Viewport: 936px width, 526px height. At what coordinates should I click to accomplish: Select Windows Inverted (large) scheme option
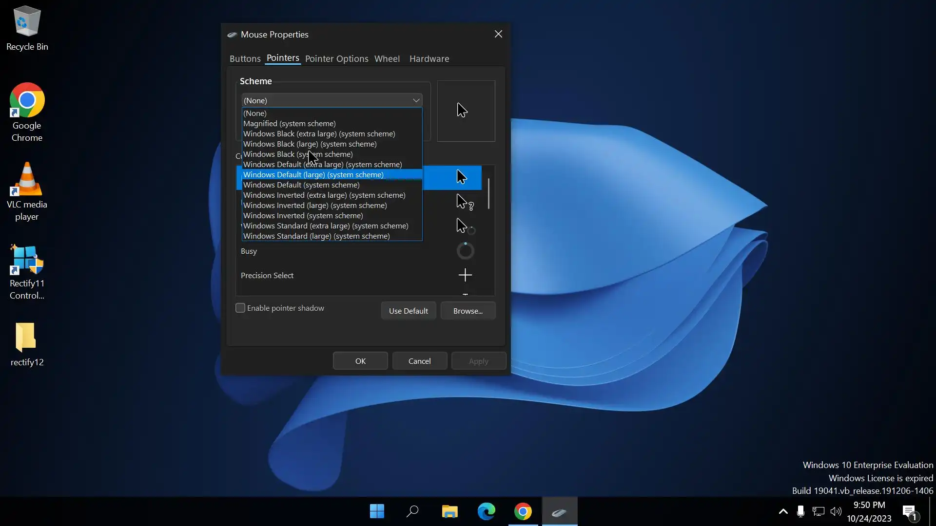[315, 205]
